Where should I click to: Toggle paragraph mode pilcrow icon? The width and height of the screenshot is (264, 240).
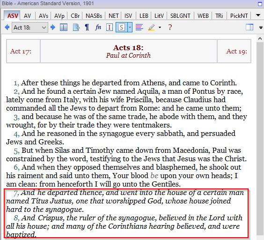tap(87, 27)
